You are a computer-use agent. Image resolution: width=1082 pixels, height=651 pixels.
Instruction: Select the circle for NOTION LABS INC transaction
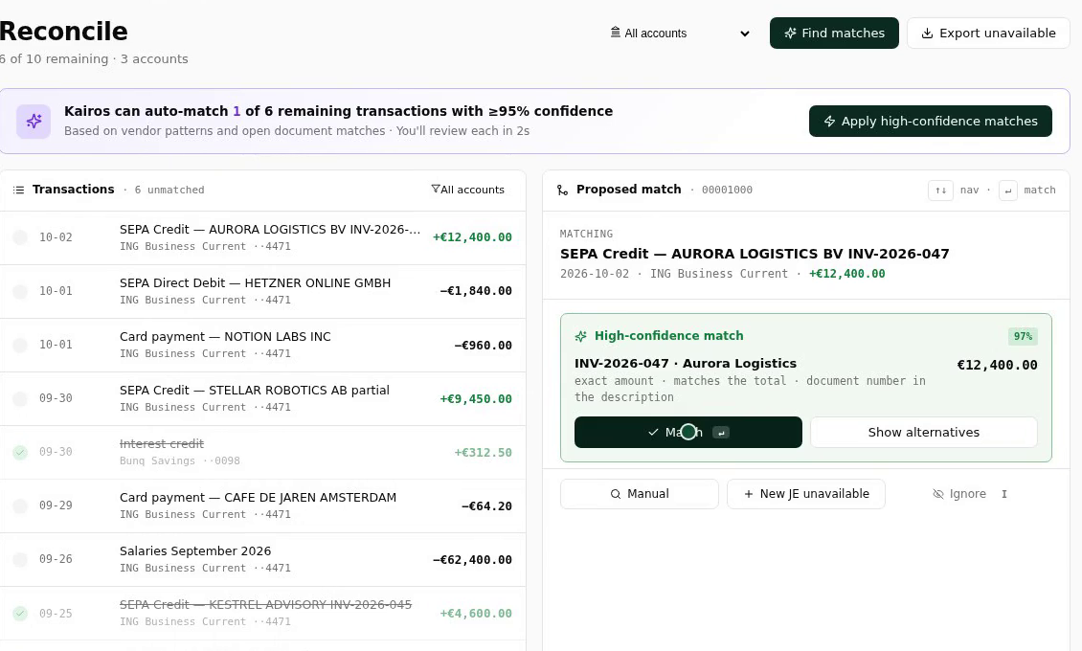(20, 345)
